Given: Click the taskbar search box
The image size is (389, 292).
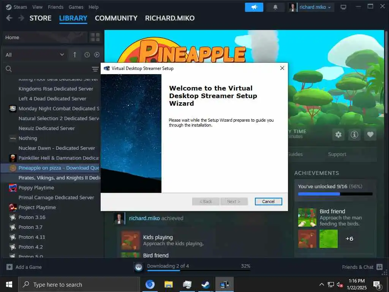Looking at the screenshot, I should click(x=79, y=284).
